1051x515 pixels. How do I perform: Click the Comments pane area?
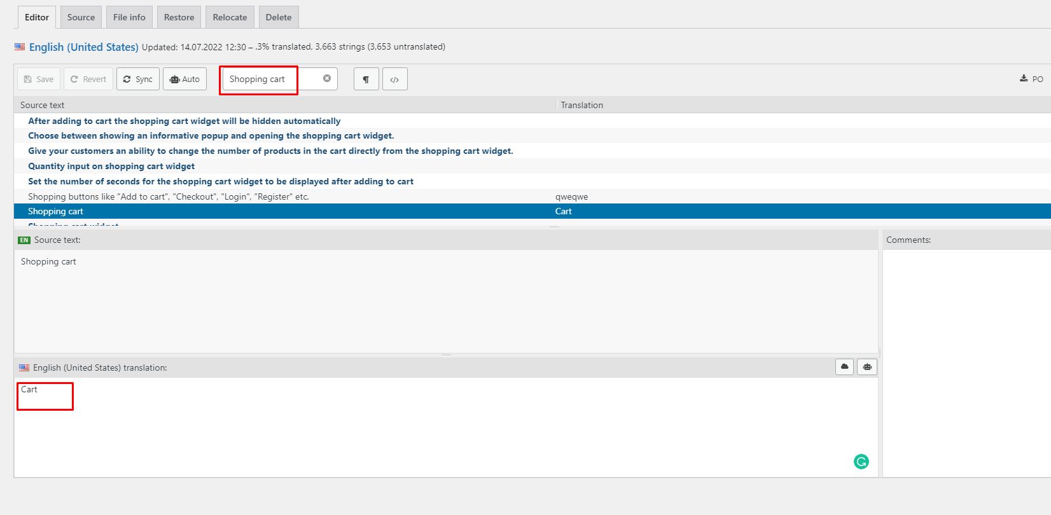(966, 362)
